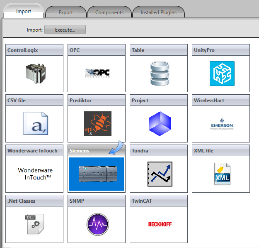
Task: Choose the OPC Foundation import icon
Action: [x=97, y=73]
